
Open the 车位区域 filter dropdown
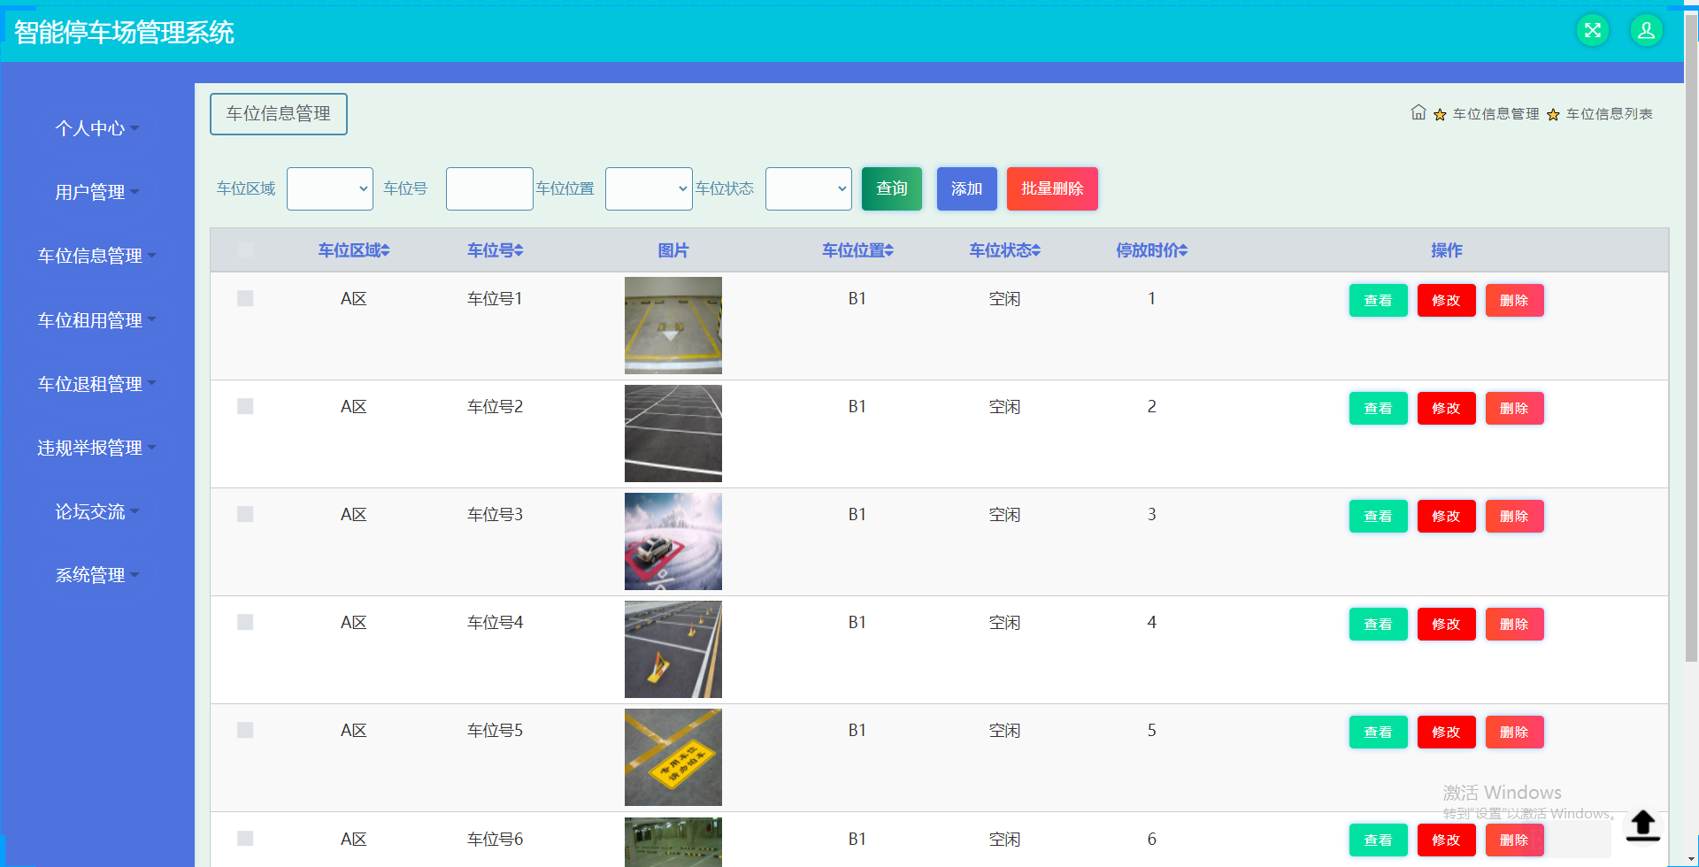pos(329,188)
